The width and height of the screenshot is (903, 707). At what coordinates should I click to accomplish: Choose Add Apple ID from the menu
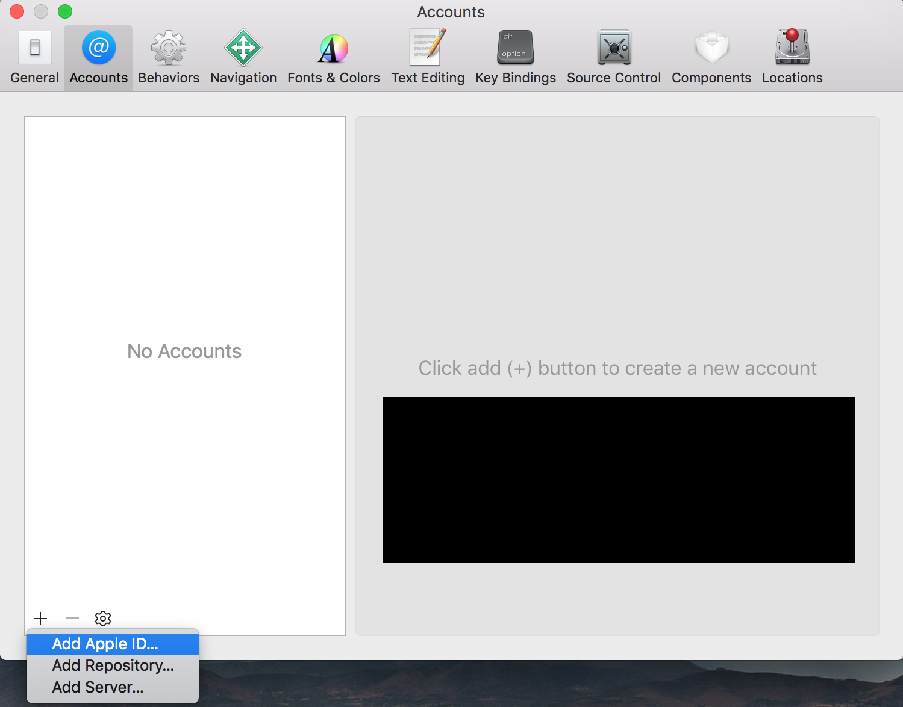pyautogui.click(x=105, y=643)
